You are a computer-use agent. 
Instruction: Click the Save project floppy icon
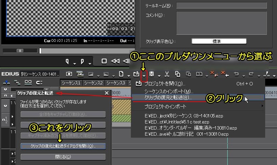coord(152,74)
